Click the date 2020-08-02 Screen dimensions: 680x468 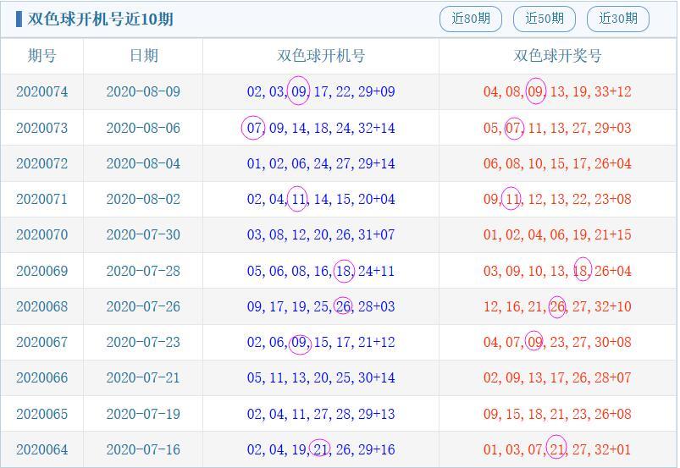[143, 200]
